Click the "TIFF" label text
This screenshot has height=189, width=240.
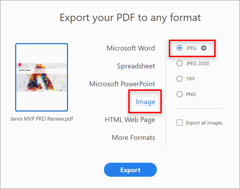[191, 79]
